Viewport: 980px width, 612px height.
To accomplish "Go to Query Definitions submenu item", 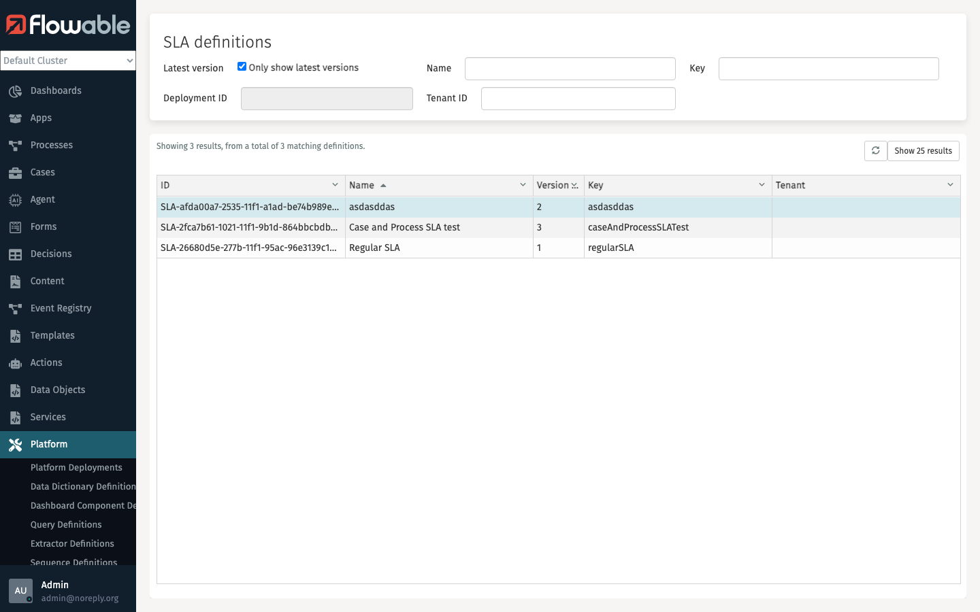I will tap(66, 525).
